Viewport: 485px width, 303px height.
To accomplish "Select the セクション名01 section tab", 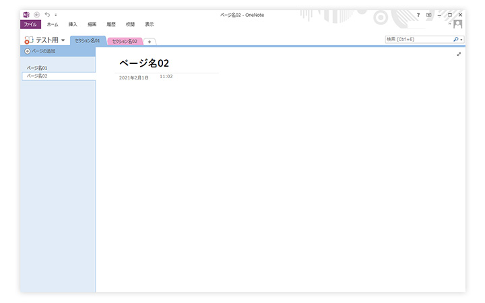I will point(88,40).
